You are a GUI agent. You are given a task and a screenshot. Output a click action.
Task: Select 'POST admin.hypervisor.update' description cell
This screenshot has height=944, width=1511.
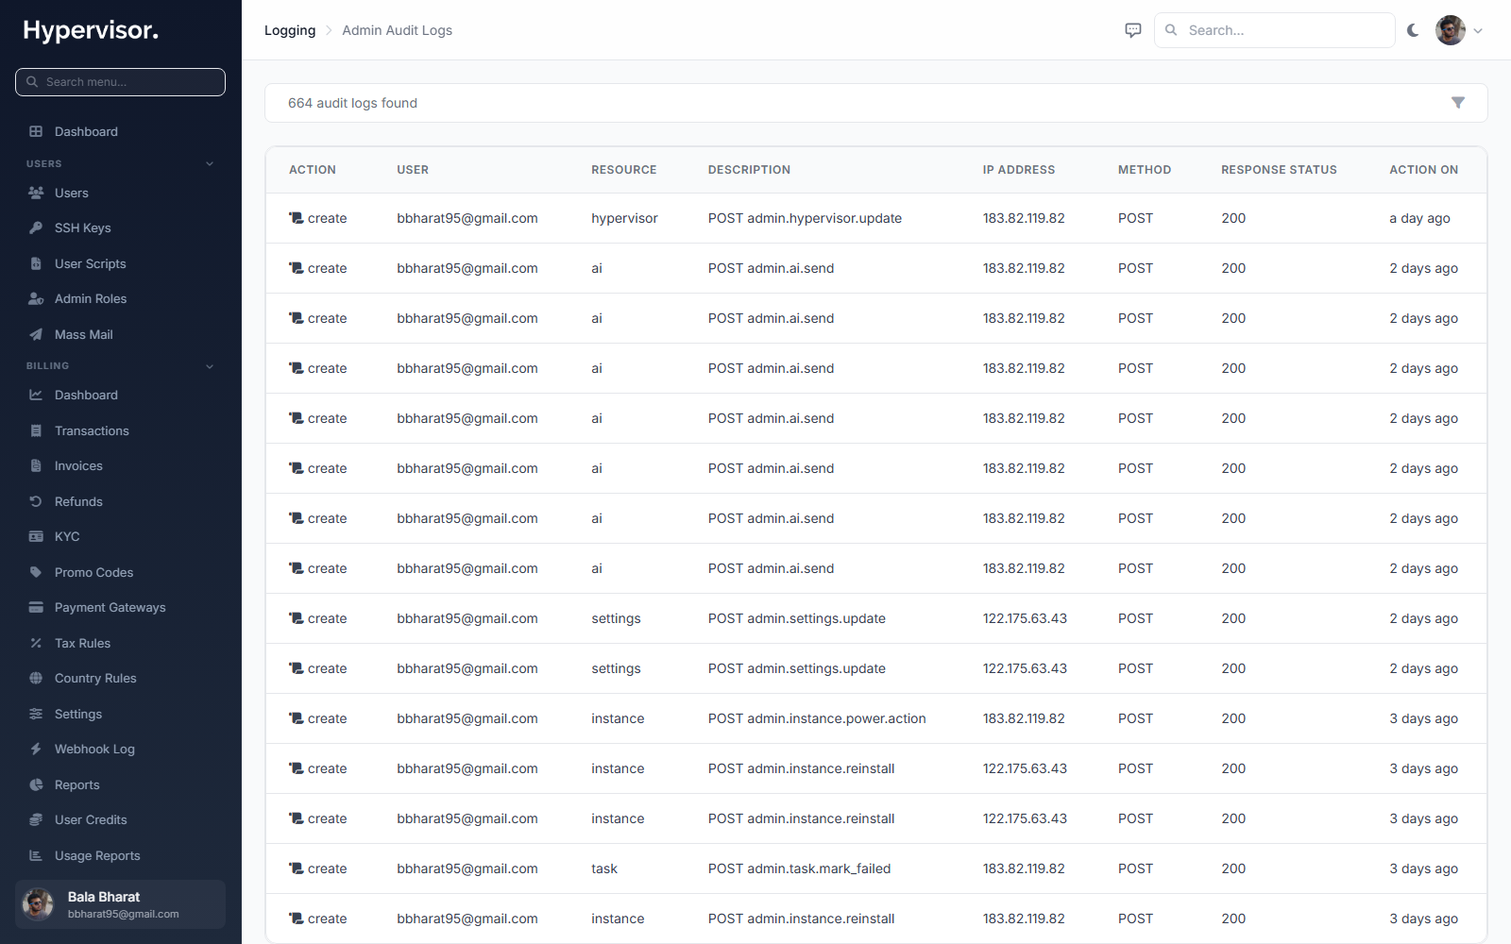coord(805,218)
